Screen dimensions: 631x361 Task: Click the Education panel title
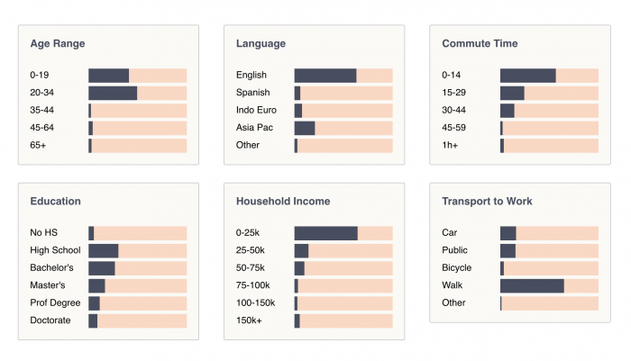pyautogui.click(x=55, y=201)
